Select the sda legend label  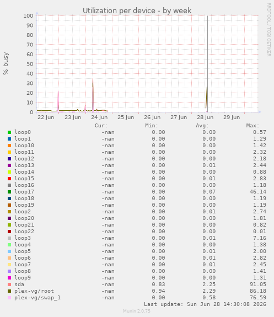19,284
